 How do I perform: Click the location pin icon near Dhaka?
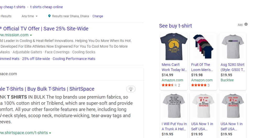coord(49,16)
